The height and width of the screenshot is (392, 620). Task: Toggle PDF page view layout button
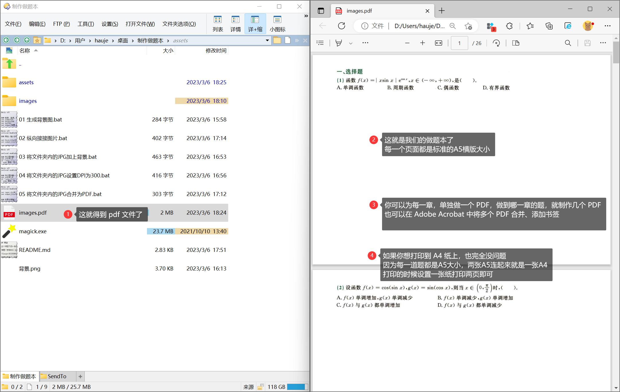(x=516, y=43)
